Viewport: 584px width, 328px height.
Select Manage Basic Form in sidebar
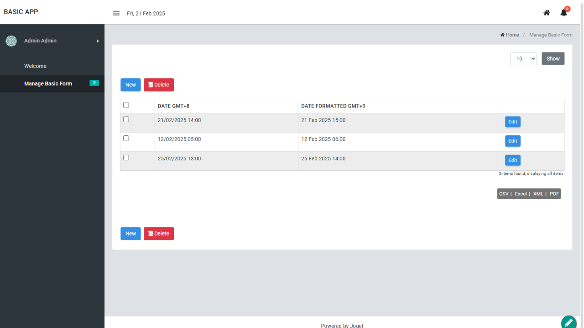pos(52,84)
